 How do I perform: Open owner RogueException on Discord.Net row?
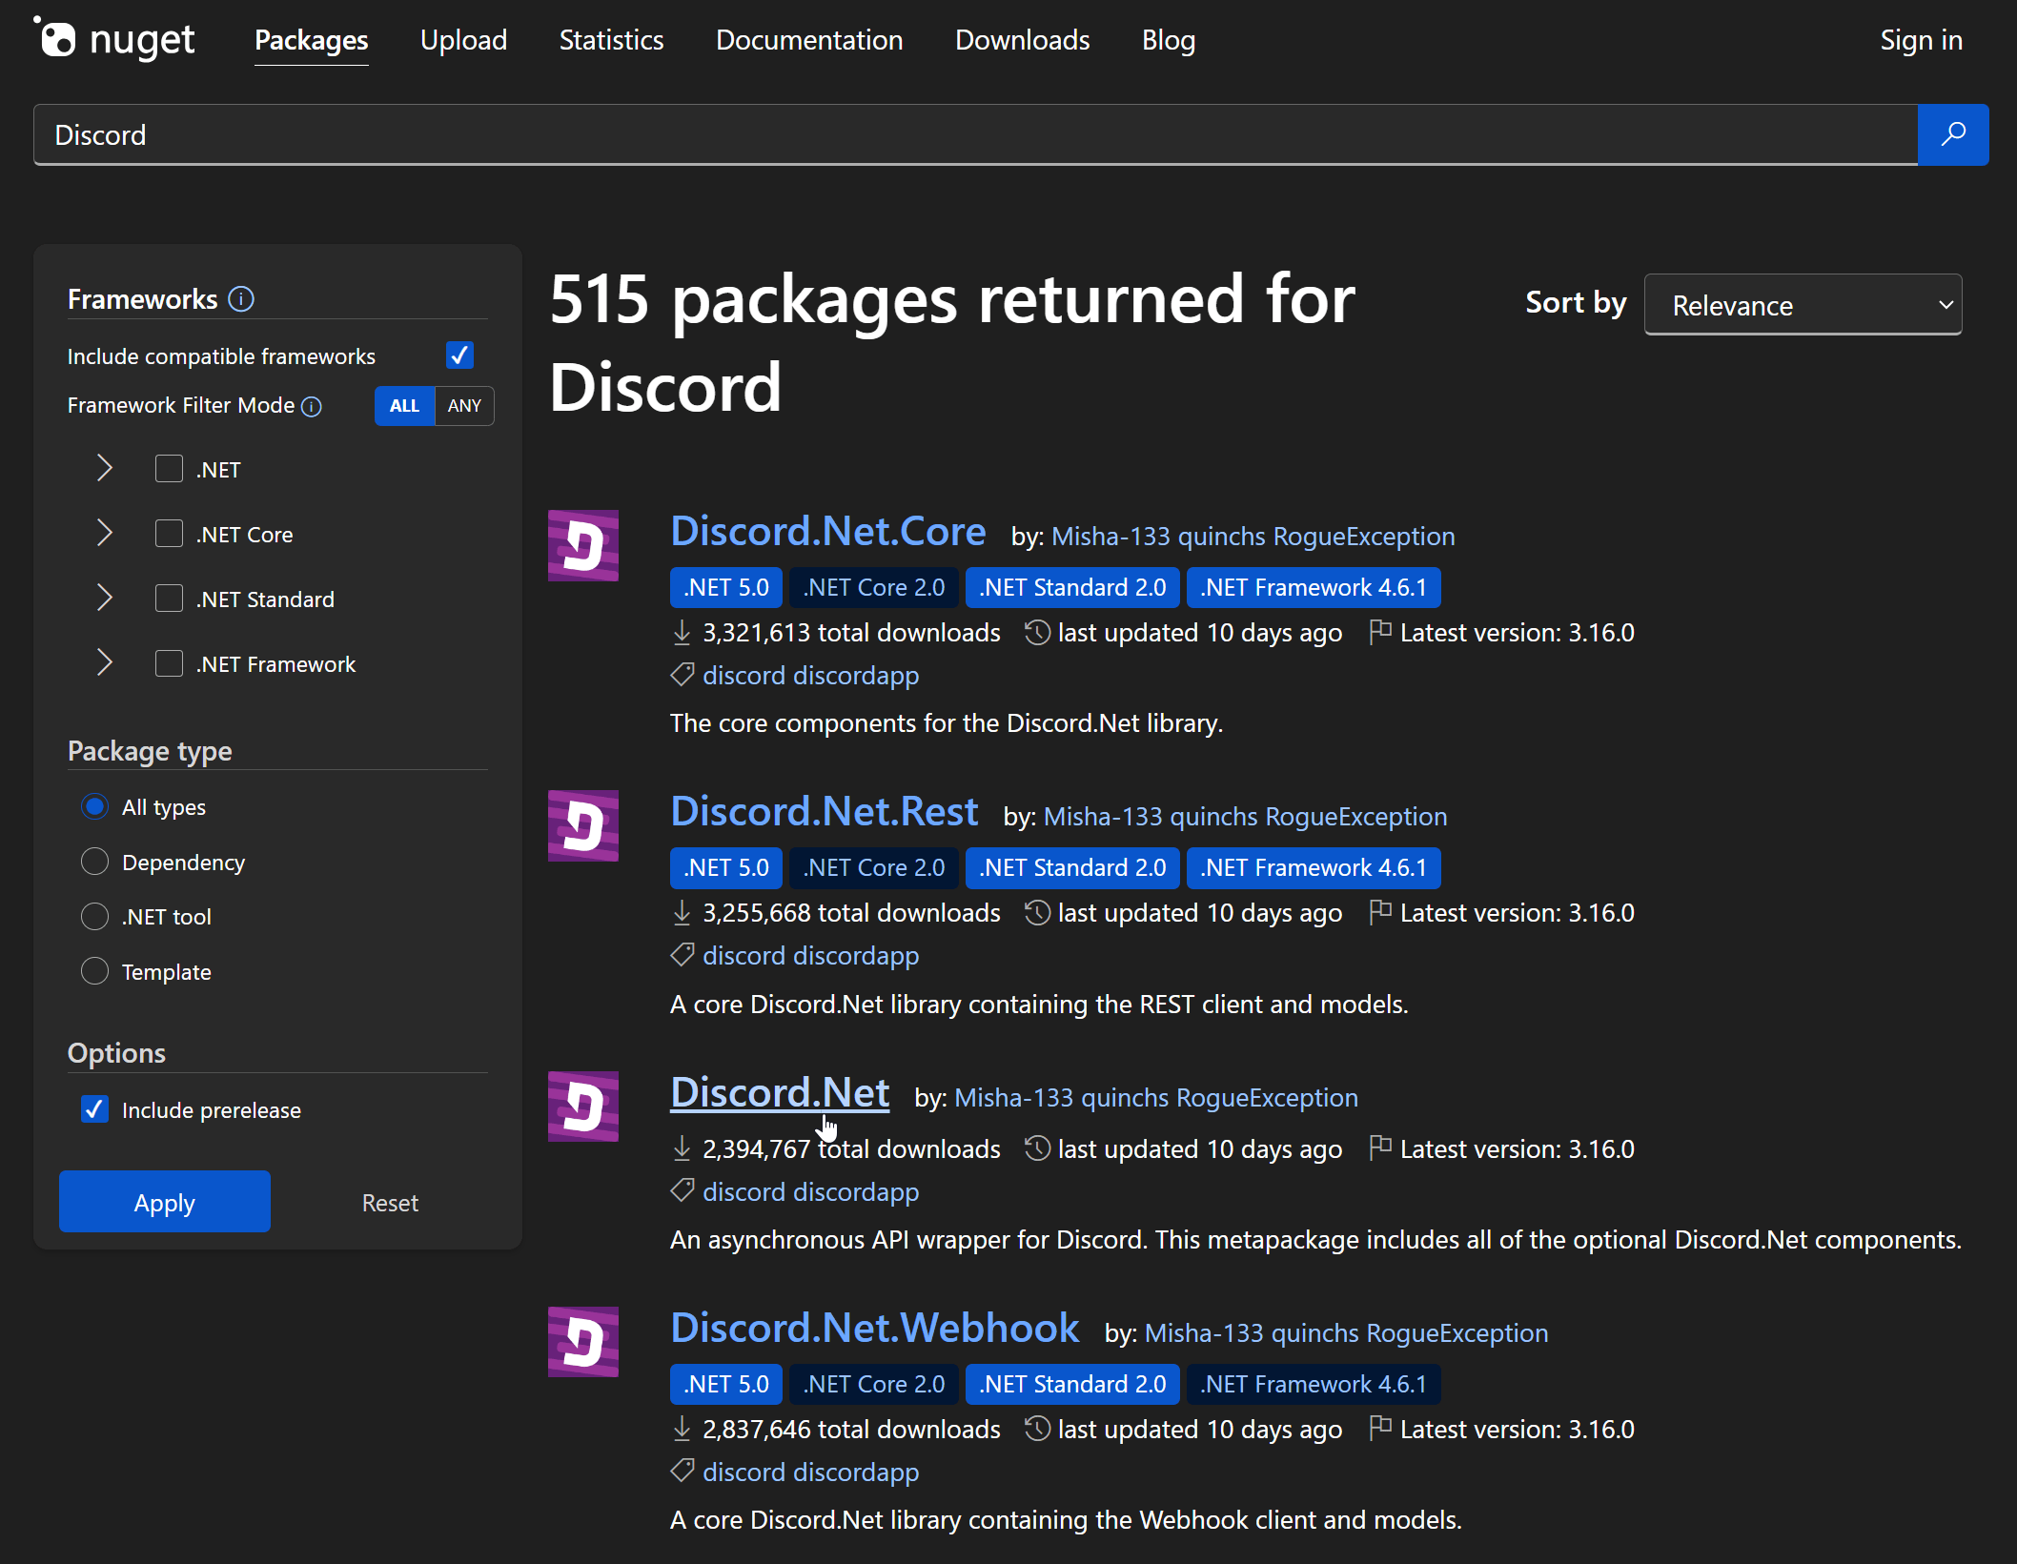click(x=1267, y=1098)
